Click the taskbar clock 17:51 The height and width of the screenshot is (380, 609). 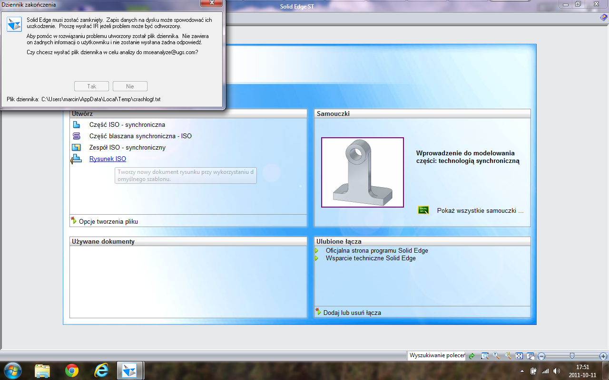(583, 367)
